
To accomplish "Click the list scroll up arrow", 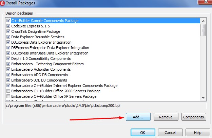I will point(203,21).
